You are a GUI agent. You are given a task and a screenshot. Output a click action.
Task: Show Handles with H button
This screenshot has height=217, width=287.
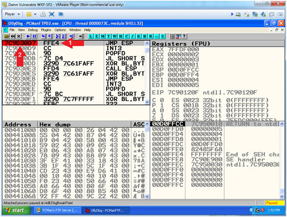121,36
